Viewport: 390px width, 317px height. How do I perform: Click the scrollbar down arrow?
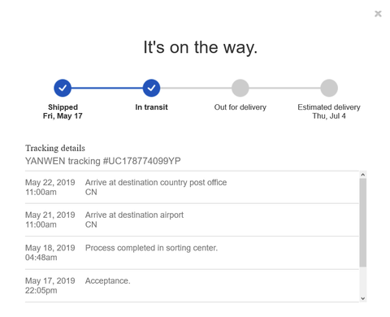click(363, 298)
